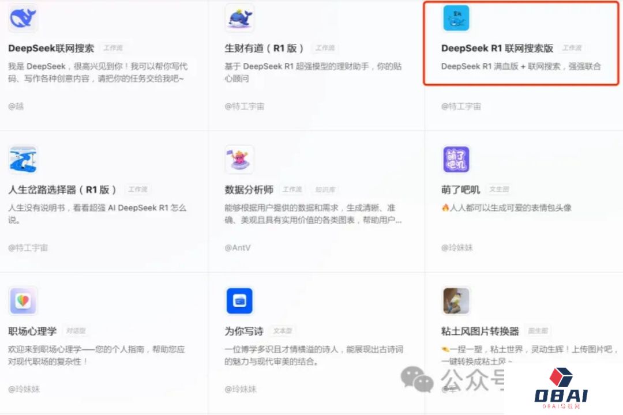
Task: Click the 文生图 tag beside 萌了吧叽
Action: pos(499,190)
